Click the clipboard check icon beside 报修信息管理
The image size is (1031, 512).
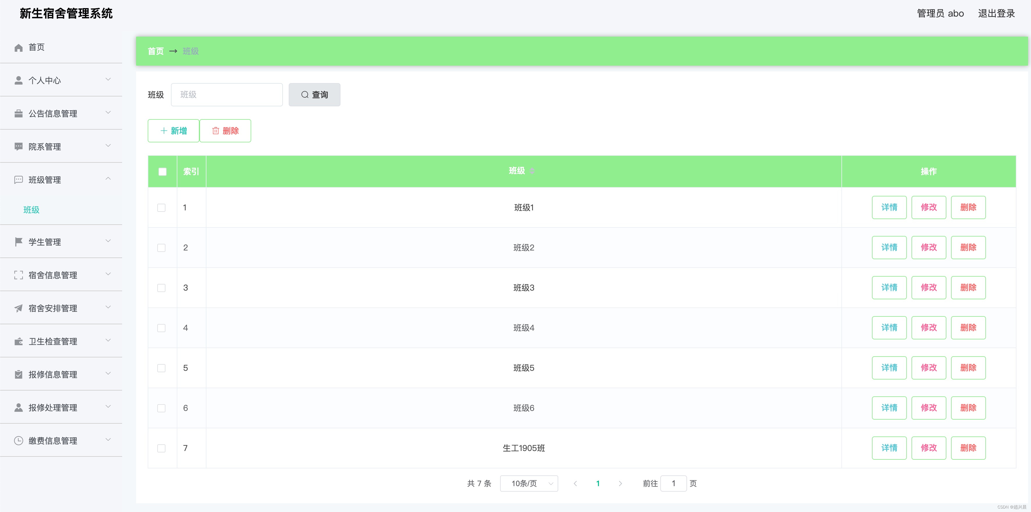click(18, 375)
